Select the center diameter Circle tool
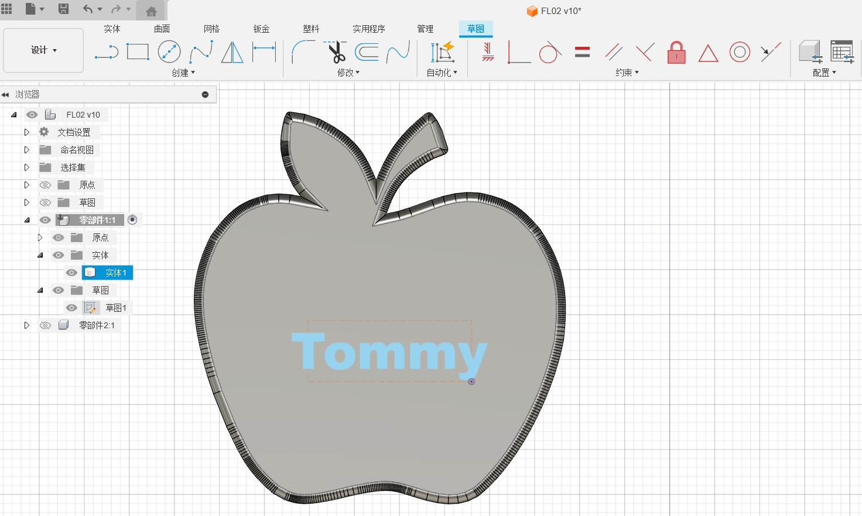Image resolution: width=862 pixels, height=516 pixels. (x=169, y=52)
